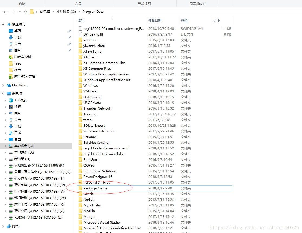Select the Windows App Certification Kit folder
The height and width of the screenshot is (233, 302).
[154, 80]
